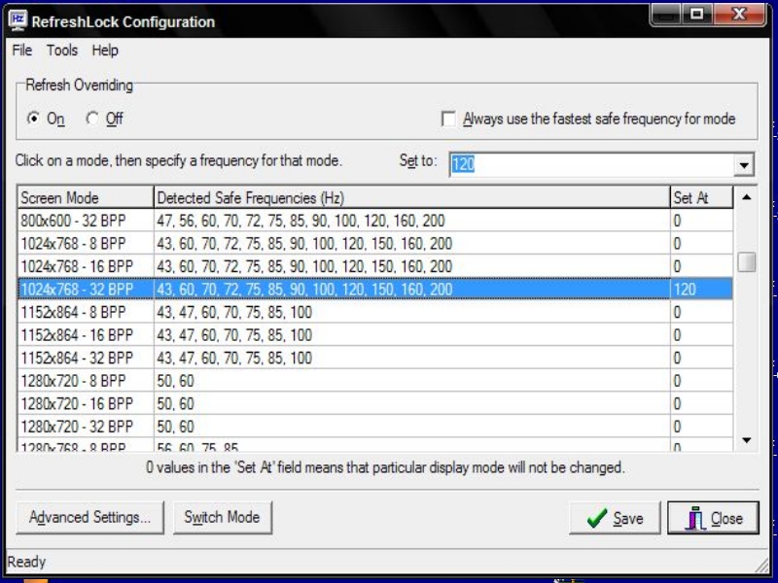
Task: Select the 1152x864 - 8 BPP row
Action: point(375,312)
